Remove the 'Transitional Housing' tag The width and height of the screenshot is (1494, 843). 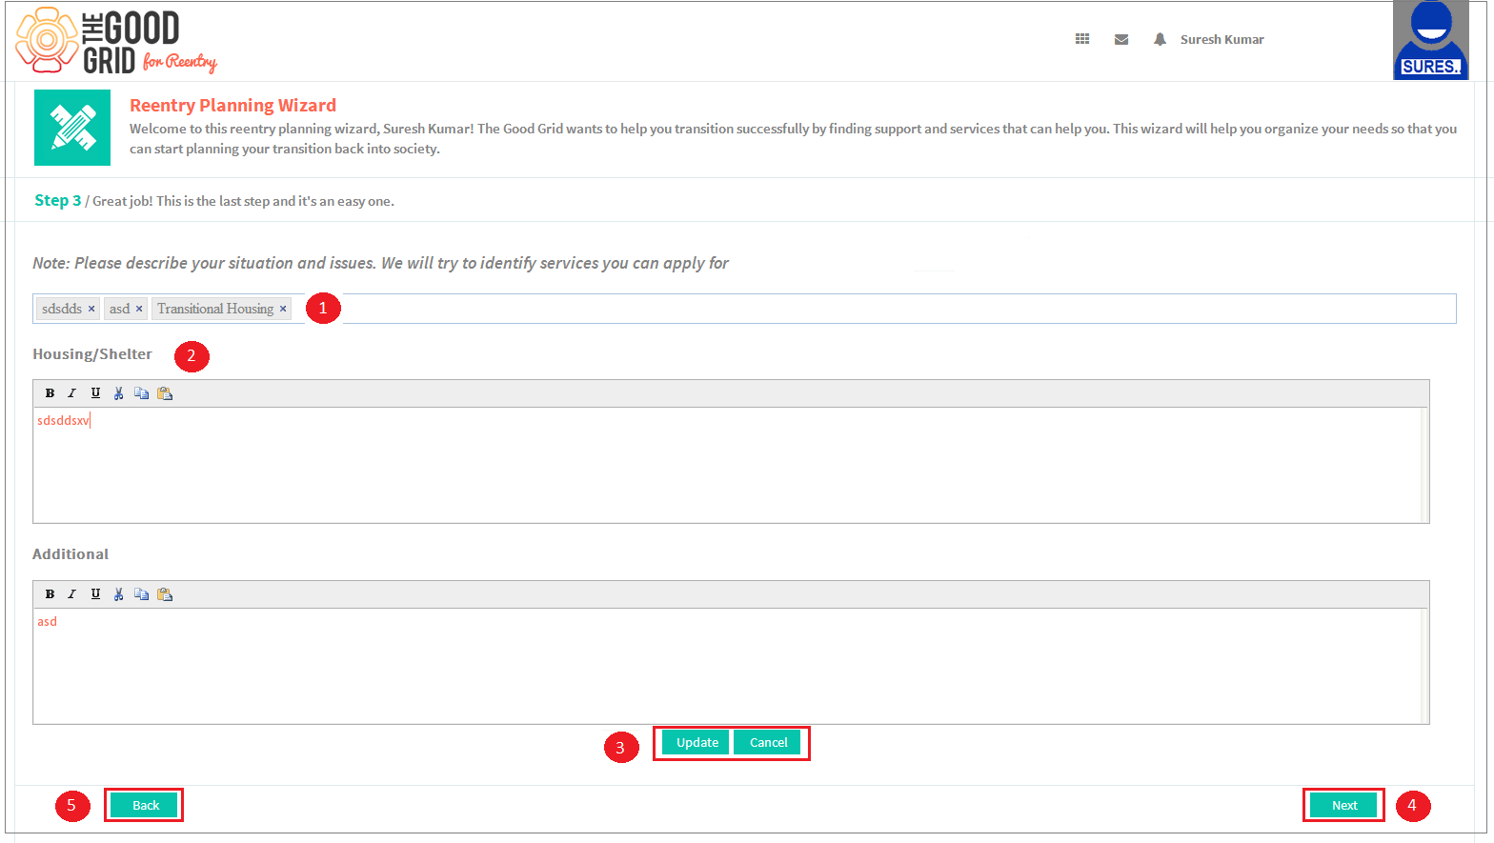[283, 309]
